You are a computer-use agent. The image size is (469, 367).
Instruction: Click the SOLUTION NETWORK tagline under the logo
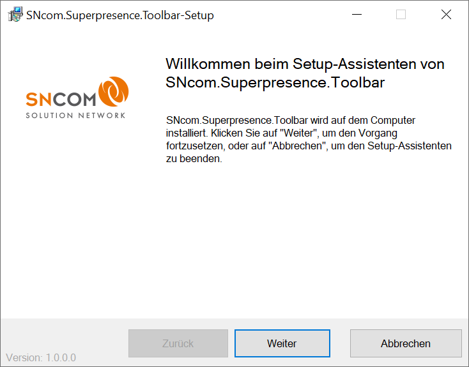75,116
